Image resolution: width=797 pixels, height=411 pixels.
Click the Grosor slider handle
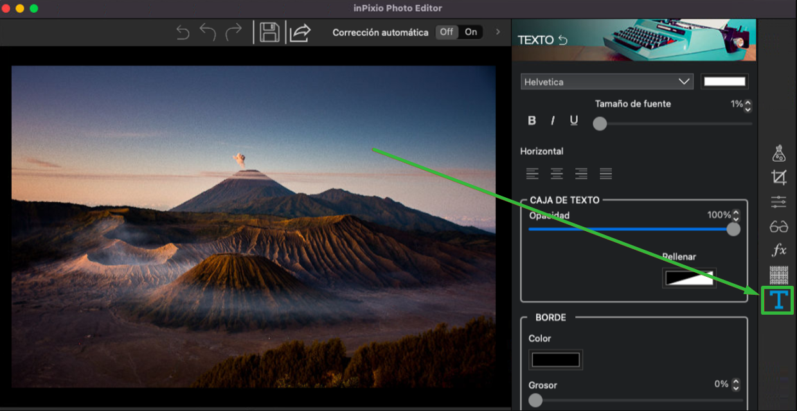click(535, 401)
